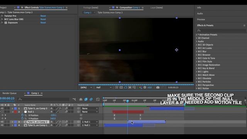Expand the BCC Lights effects category
This screenshot has width=247, height=139.
(x=196, y=72)
